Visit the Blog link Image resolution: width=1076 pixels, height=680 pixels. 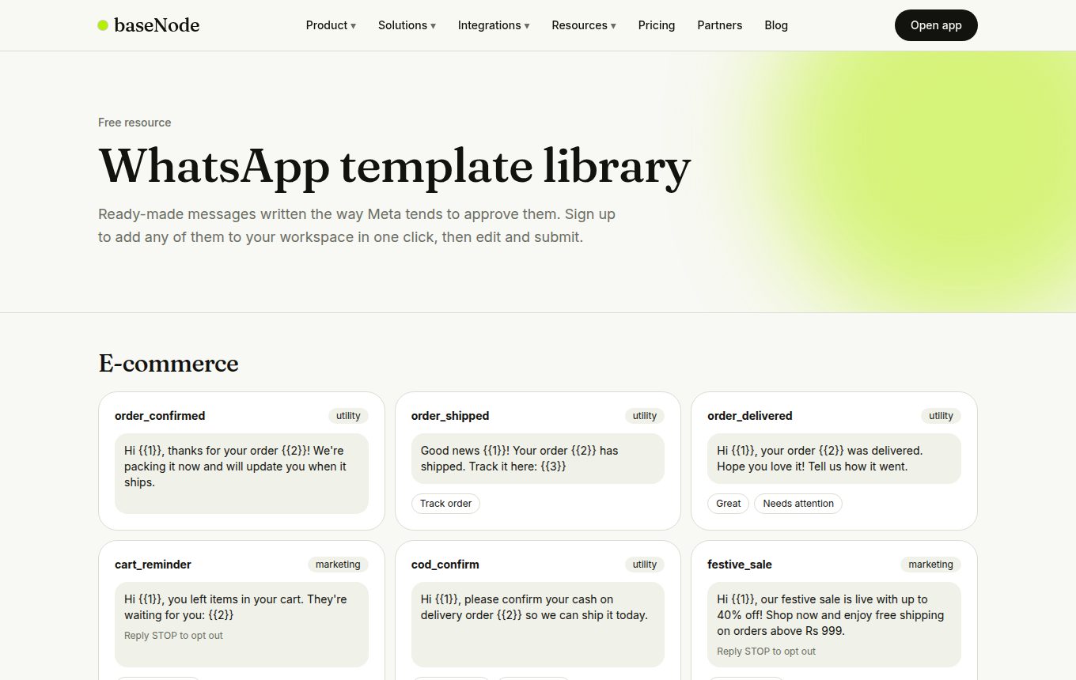776,25
